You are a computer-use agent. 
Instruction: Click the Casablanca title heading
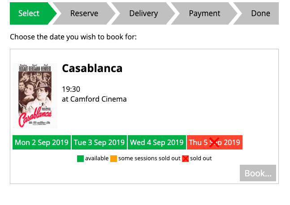[x=92, y=68]
